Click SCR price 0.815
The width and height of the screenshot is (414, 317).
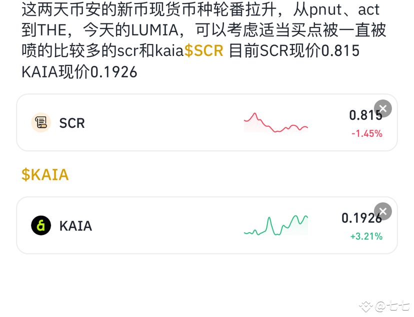pos(365,115)
